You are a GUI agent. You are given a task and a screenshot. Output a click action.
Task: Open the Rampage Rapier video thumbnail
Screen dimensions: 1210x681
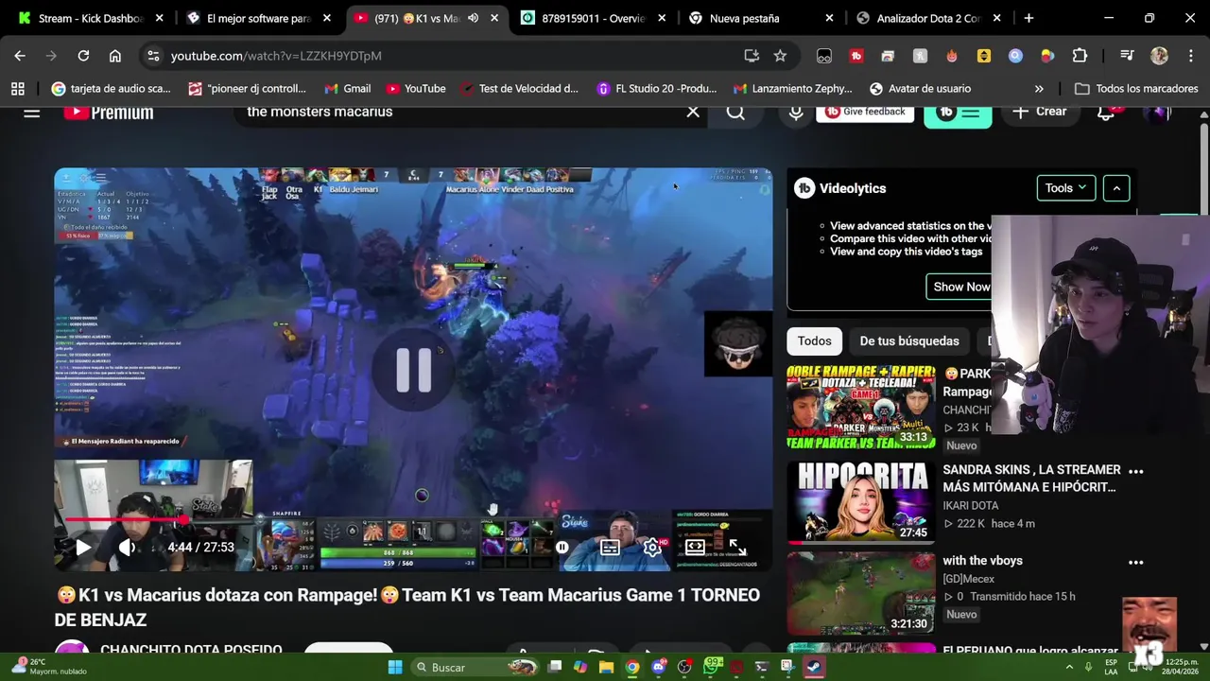(x=860, y=407)
